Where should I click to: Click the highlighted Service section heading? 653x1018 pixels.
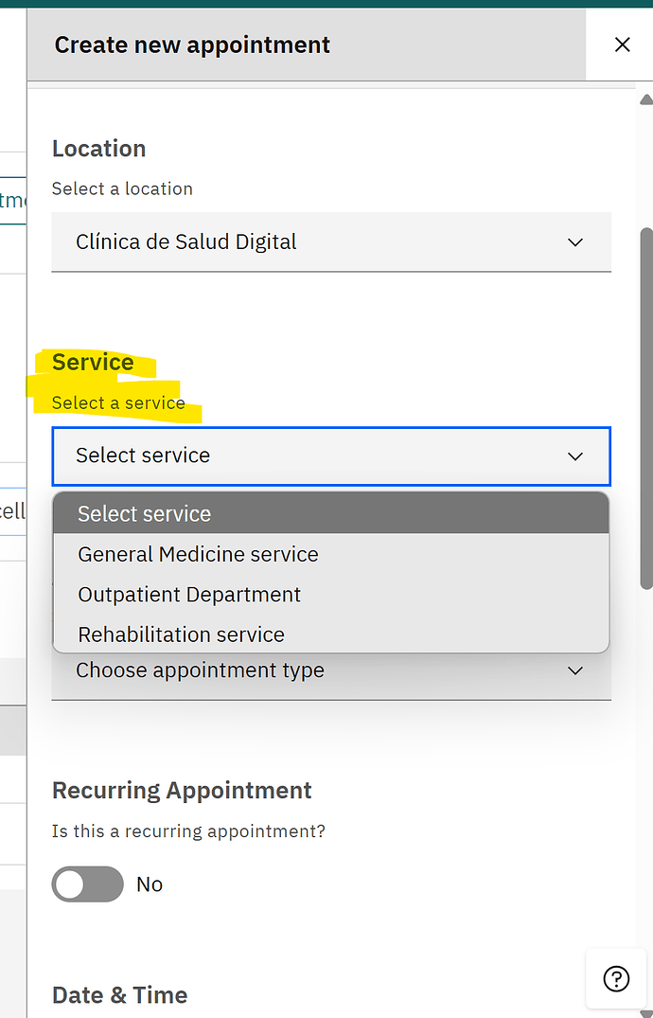tap(93, 363)
